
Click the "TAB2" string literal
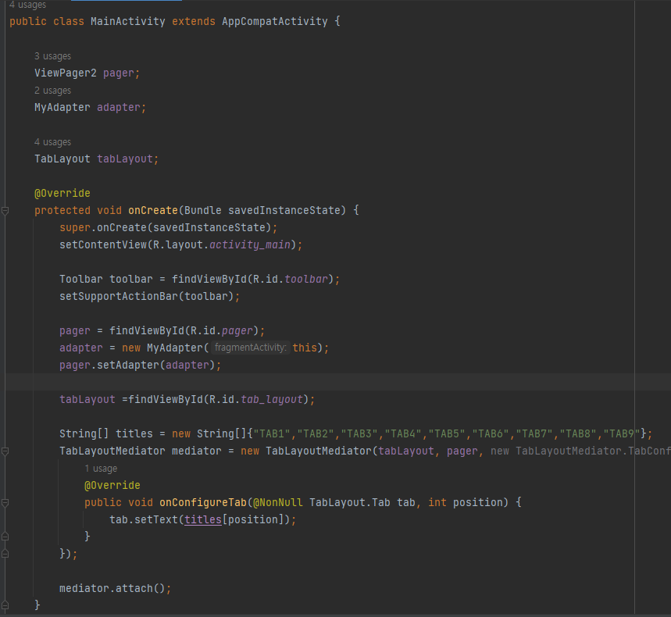316,434
